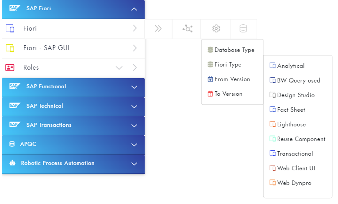This screenshot has height=204, width=338.
Task: Click the Fiori Type stack icon
Action: (x=210, y=64)
